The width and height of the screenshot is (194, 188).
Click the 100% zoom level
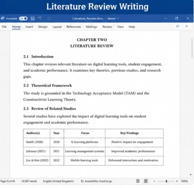[184, 181]
